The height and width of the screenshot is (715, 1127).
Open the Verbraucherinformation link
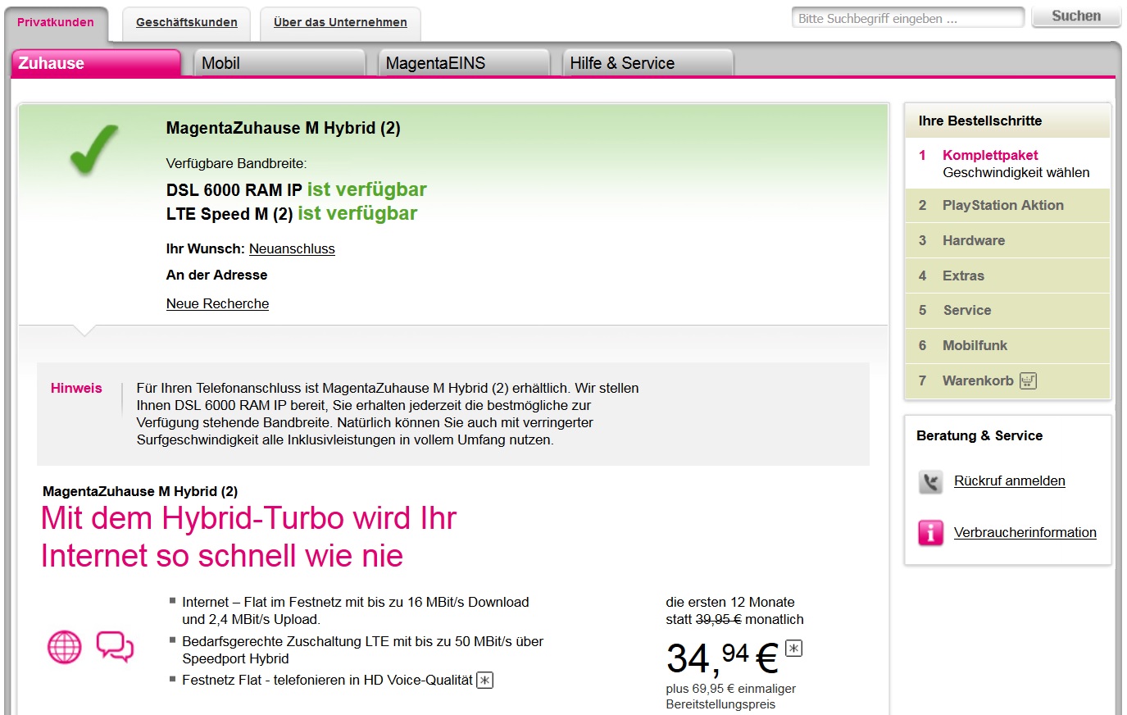click(x=1025, y=533)
